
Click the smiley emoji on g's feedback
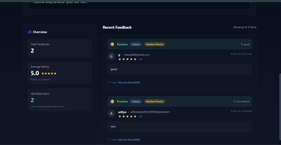tap(112, 44)
